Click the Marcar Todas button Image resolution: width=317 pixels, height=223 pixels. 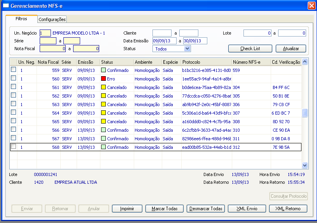point(165,209)
